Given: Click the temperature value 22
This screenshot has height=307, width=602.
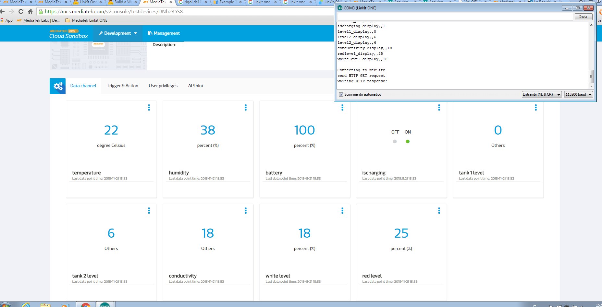Looking at the screenshot, I should coord(111,130).
